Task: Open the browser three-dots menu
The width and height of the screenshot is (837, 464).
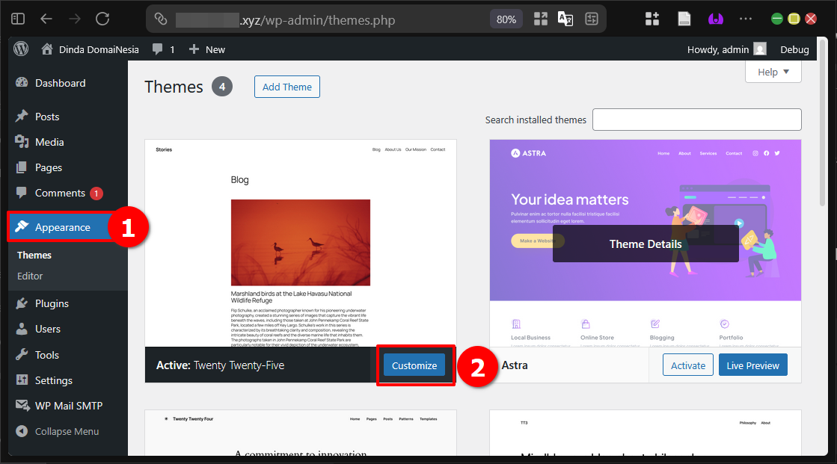Action: pyautogui.click(x=746, y=19)
